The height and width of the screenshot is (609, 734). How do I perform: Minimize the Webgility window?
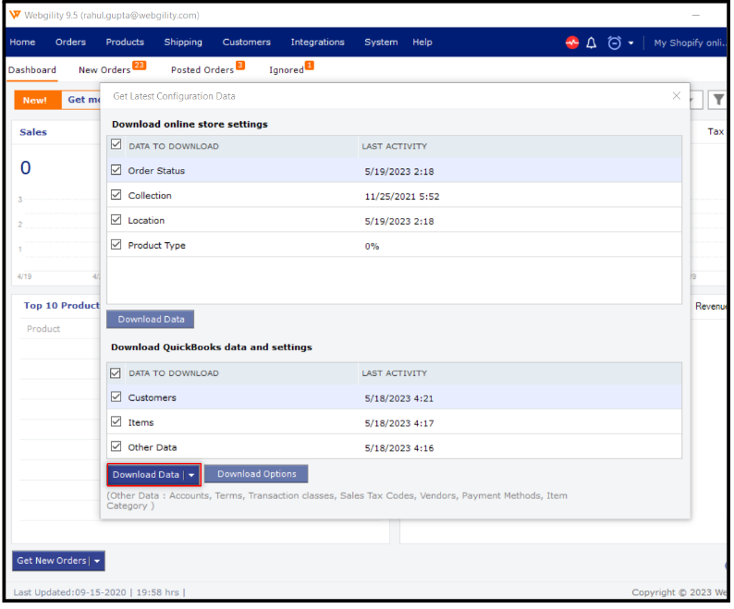point(697,15)
